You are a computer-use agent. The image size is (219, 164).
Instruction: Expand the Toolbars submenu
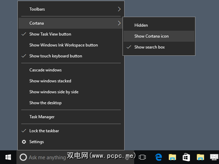coord(71,9)
